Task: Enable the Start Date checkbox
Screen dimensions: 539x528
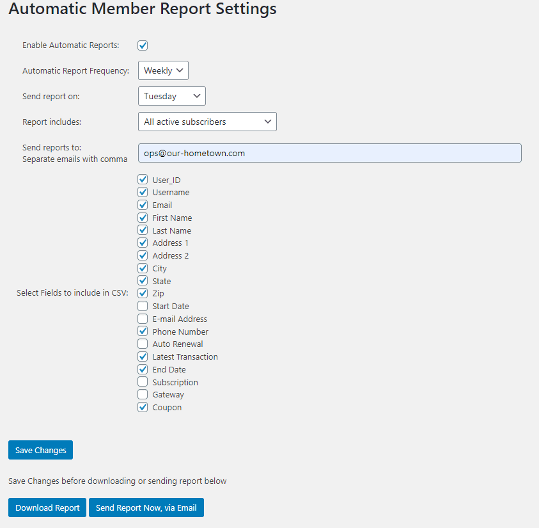Action: pos(143,306)
